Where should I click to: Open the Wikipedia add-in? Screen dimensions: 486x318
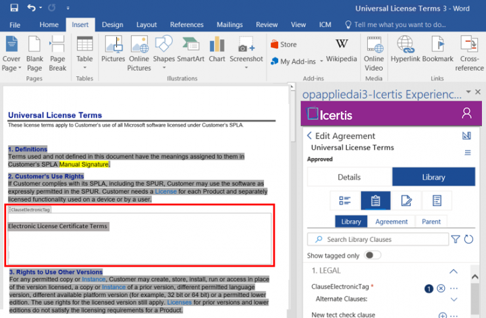[342, 50]
